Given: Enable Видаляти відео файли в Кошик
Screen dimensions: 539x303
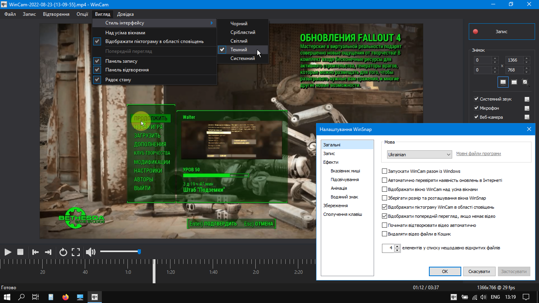Looking at the screenshot, I should 384,234.
